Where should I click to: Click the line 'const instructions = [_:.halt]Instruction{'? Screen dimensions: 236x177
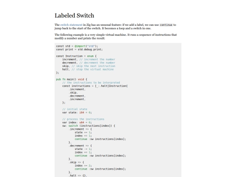click(95, 86)
